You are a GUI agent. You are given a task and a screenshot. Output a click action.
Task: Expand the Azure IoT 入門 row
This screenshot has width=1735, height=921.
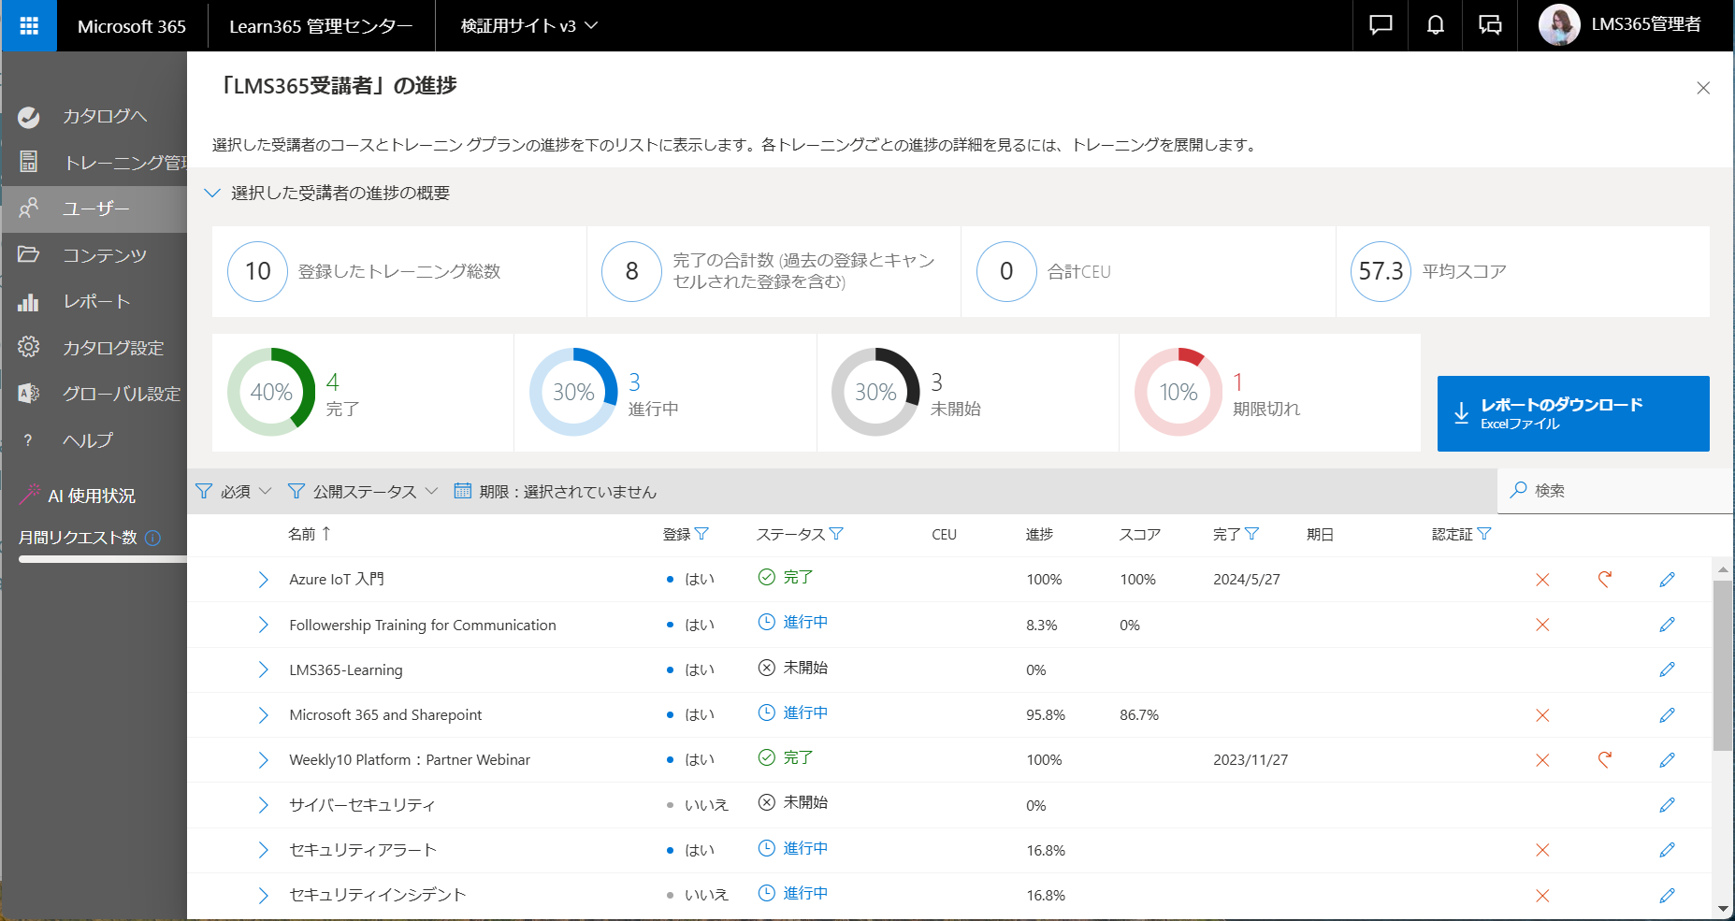coord(263,580)
